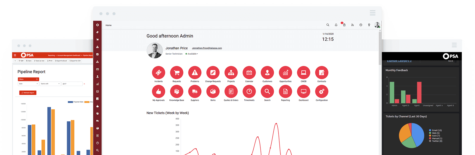This screenshot has height=155, width=475.
Task: Click the tickets icon in maroon sidebar
Action: (97, 32)
